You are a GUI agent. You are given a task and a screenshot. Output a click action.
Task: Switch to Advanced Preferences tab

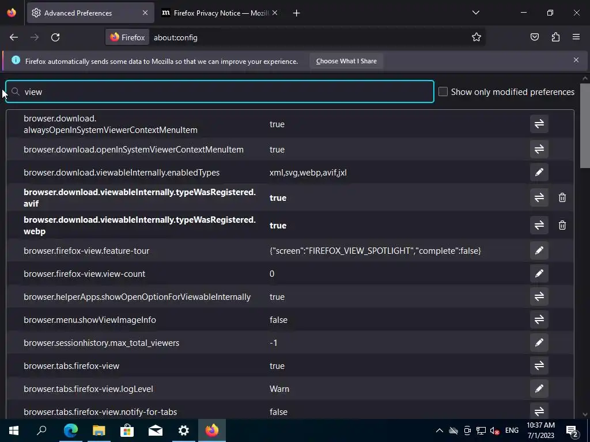[90, 13]
